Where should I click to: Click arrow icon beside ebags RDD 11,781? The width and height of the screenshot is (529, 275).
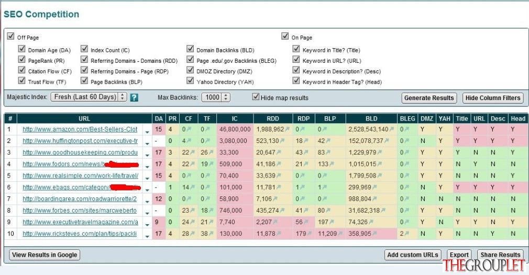tap(279, 188)
